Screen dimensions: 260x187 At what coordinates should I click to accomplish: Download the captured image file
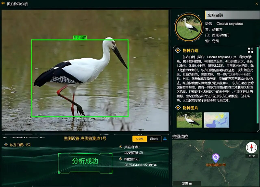pyautogui.click(x=165, y=138)
